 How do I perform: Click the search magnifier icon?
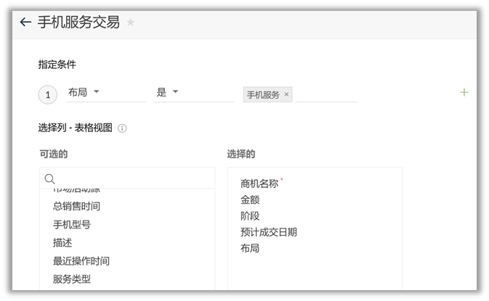[50, 178]
